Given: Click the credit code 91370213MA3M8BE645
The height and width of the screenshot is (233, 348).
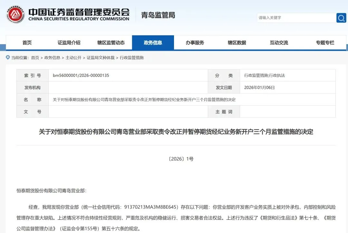Looking at the screenshot, I should click(x=150, y=207).
